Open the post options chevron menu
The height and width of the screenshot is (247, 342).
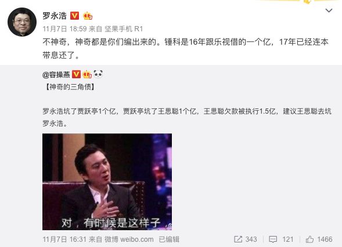coord(329,10)
